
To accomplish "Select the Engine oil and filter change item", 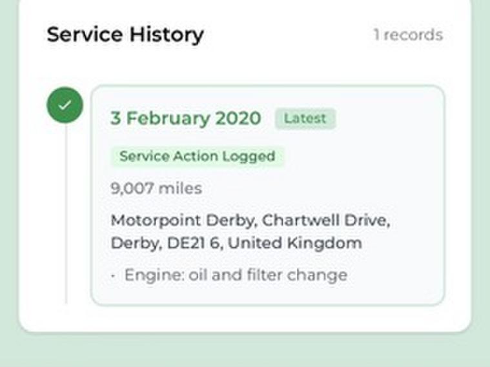I will click(x=236, y=275).
